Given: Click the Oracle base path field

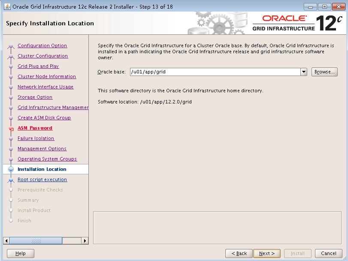Looking at the screenshot, I should [x=215, y=72].
